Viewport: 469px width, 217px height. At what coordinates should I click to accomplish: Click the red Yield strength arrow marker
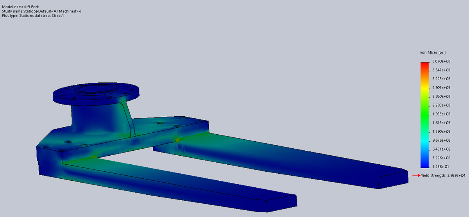416,176
